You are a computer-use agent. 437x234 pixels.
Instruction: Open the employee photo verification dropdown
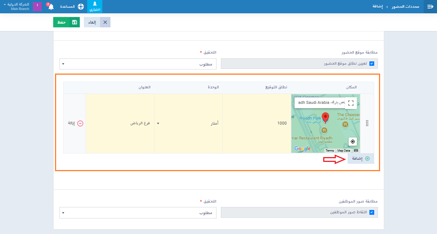137,213
